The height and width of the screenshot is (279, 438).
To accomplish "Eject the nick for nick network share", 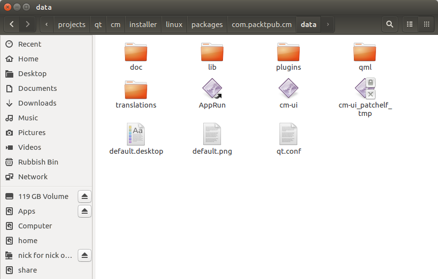I will 85,255.
